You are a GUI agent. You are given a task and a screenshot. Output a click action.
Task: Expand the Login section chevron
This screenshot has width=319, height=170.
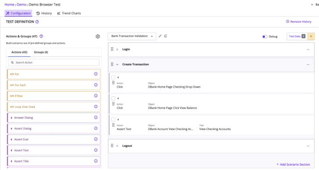(x=117, y=50)
